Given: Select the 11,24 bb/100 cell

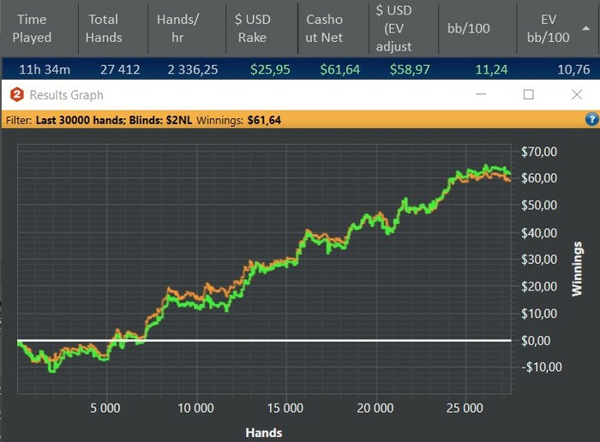Looking at the screenshot, I should (491, 69).
